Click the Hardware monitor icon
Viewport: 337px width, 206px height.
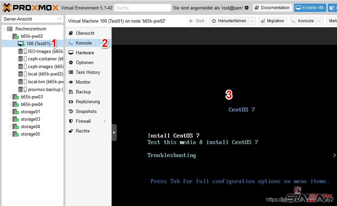pos(71,53)
